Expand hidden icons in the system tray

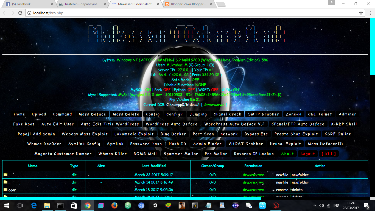pyautogui.click(x=315, y=205)
